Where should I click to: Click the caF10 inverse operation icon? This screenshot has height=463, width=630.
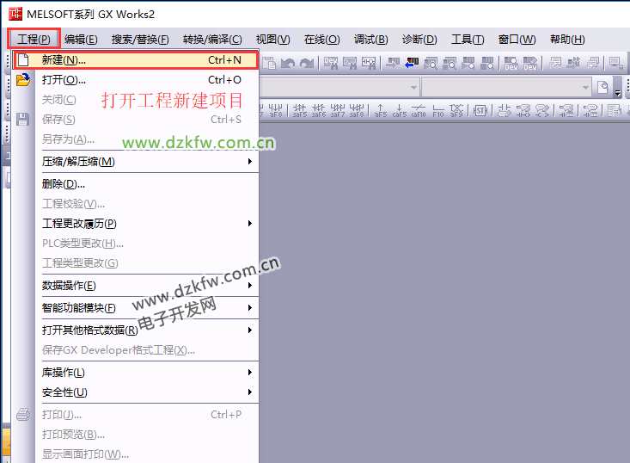coord(419,110)
